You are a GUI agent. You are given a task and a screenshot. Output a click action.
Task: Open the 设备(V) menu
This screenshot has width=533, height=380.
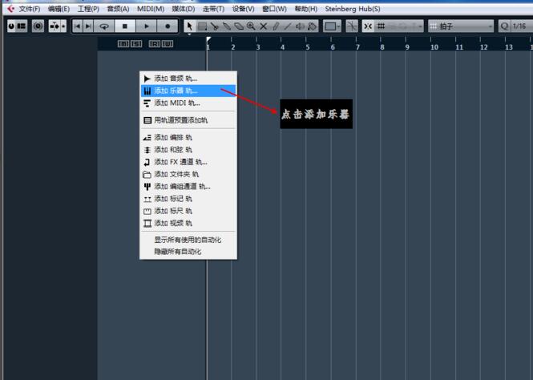244,9
